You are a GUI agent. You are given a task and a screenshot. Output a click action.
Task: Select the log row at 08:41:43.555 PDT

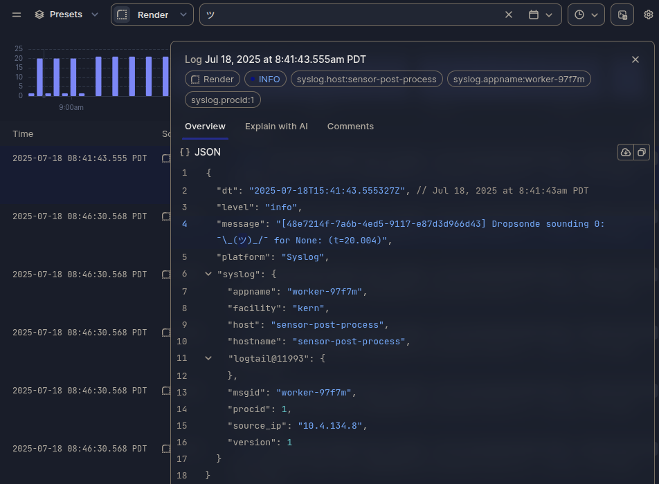point(85,175)
